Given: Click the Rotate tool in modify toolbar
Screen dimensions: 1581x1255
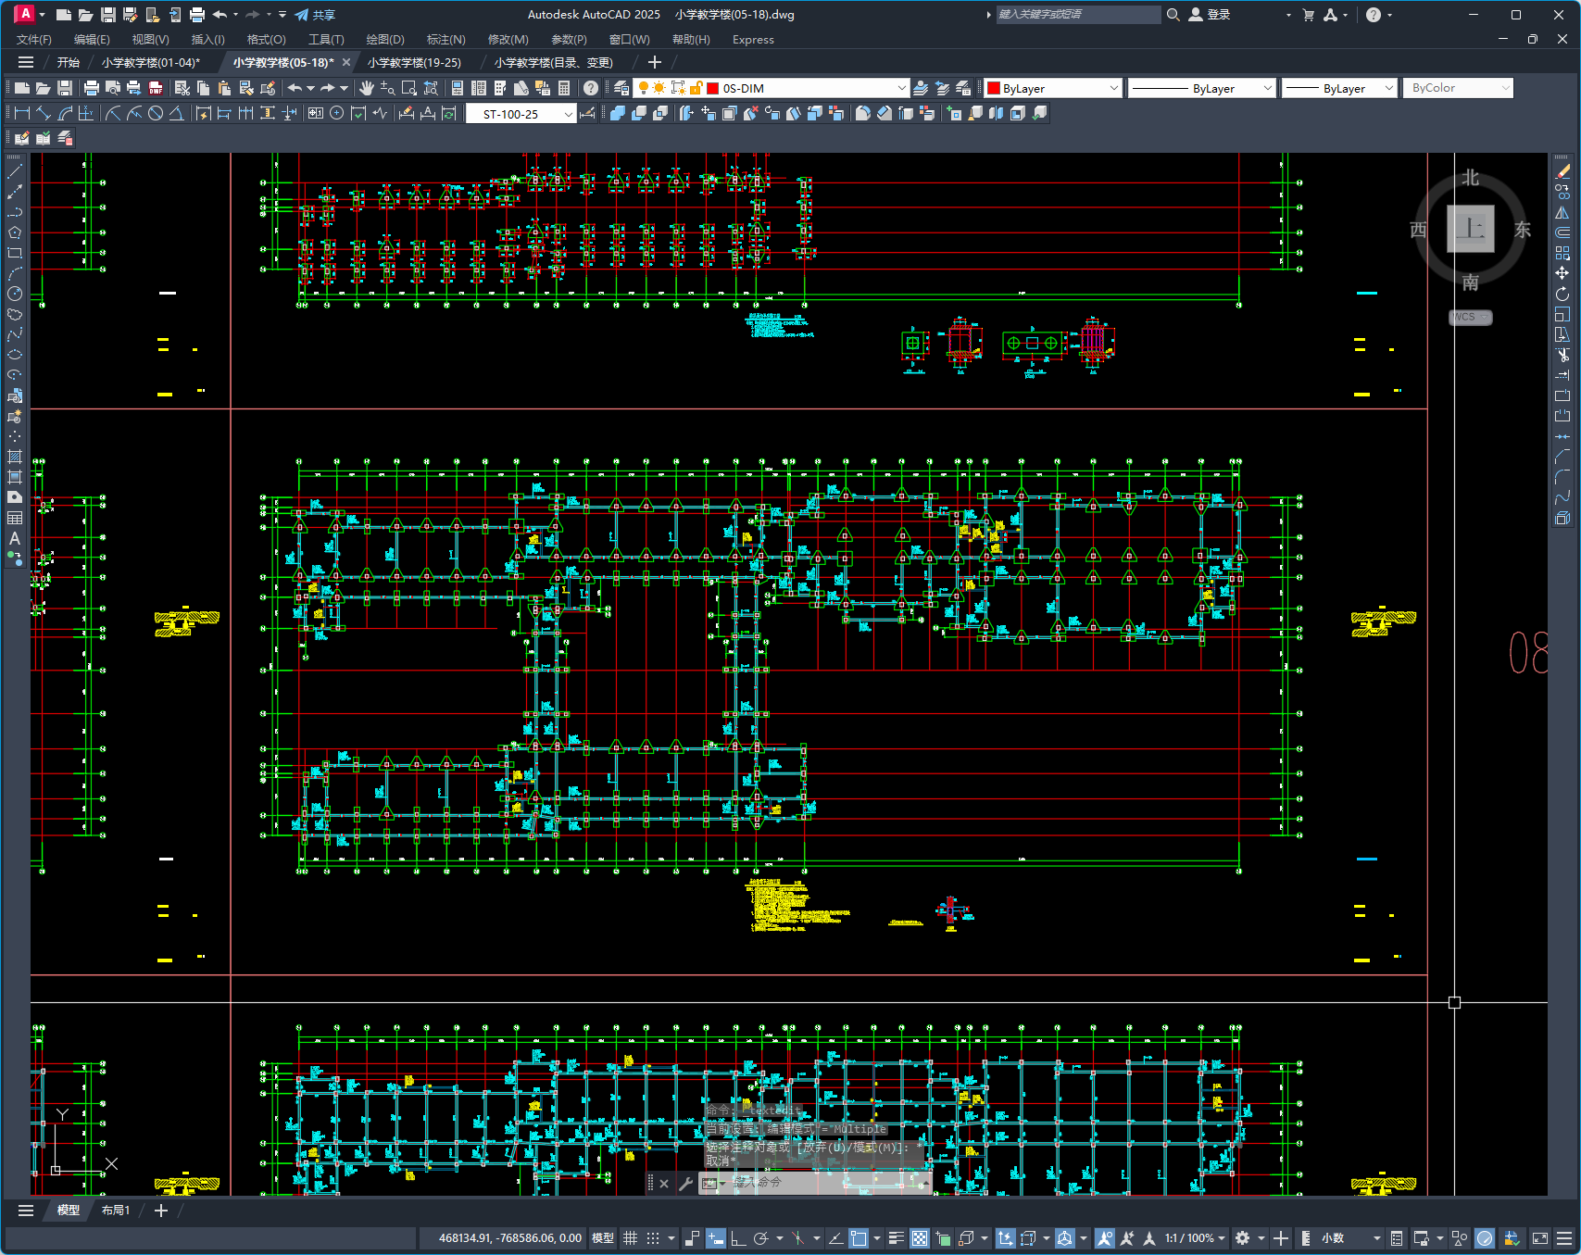Looking at the screenshot, I should click(1562, 294).
